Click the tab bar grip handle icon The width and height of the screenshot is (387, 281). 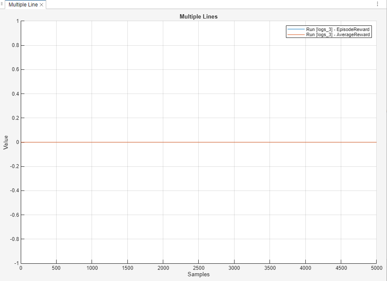pos(2,3)
